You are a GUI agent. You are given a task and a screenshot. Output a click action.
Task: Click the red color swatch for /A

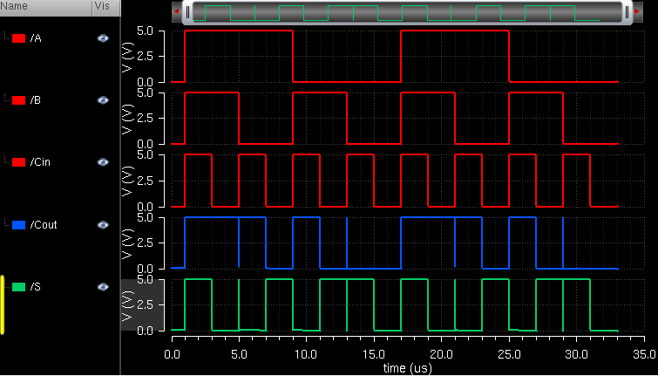(19, 38)
